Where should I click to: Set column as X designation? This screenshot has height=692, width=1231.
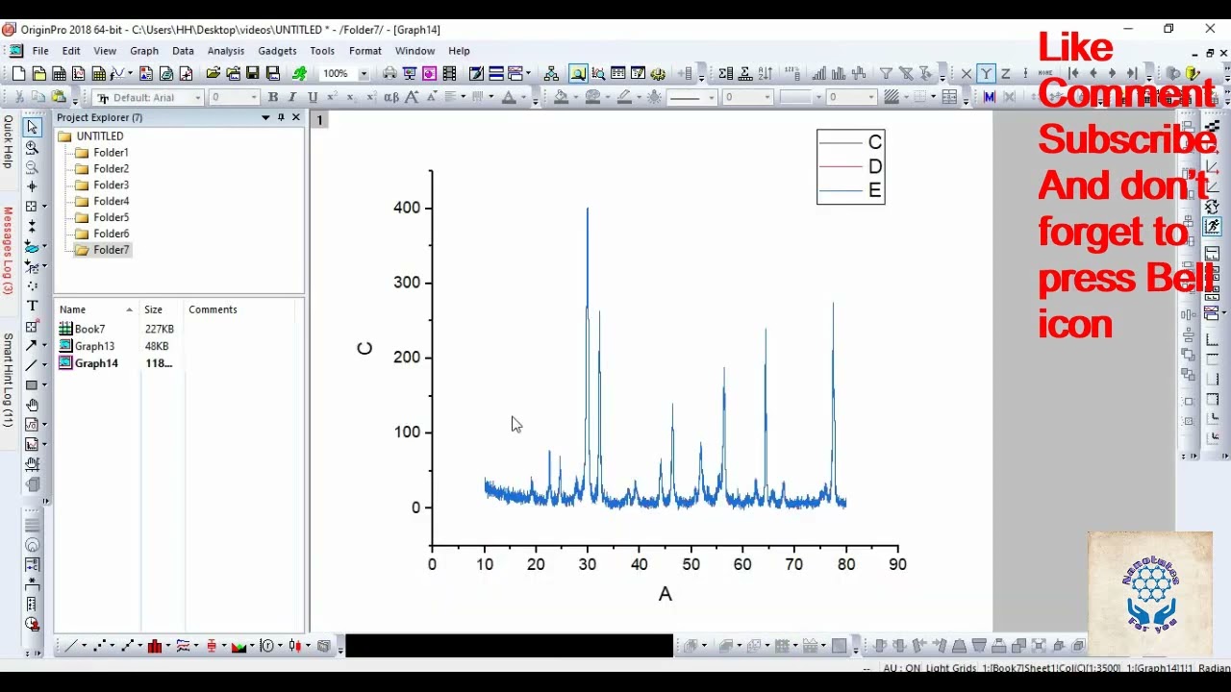tap(967, 73)
